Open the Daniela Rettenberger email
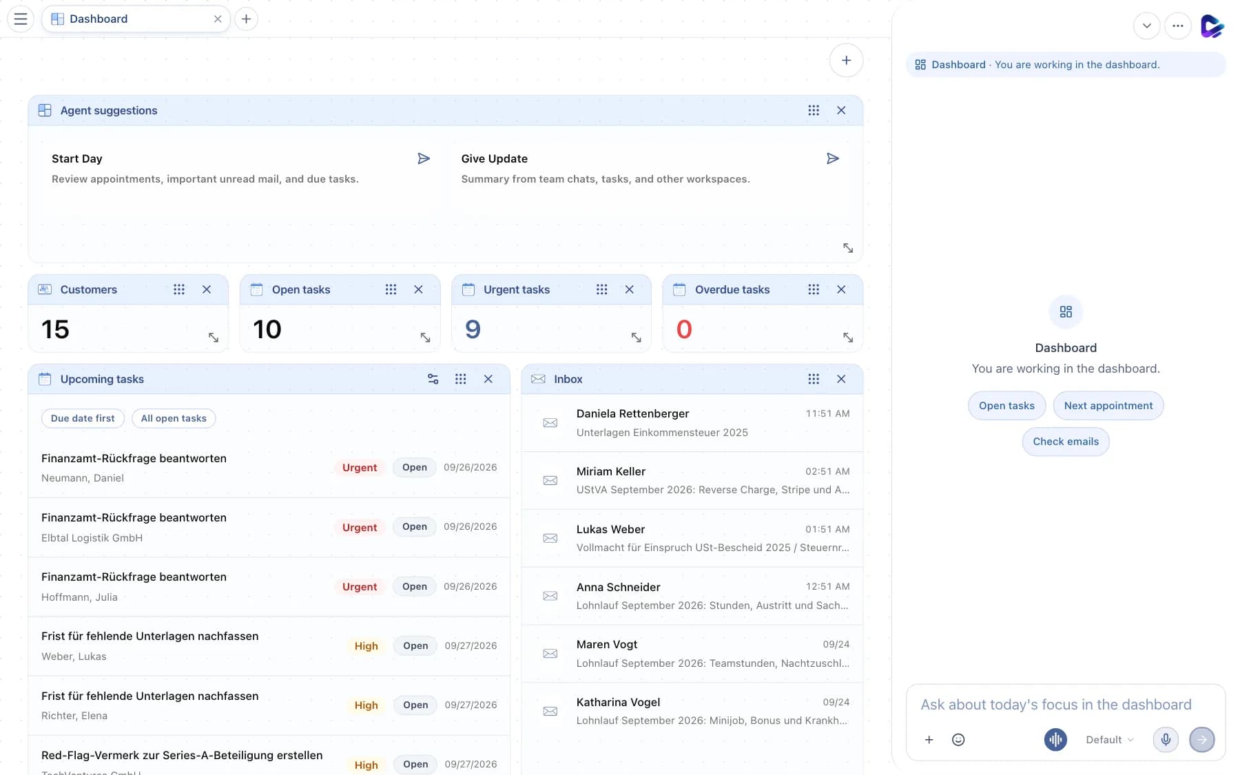Screen dimensions: 1240x775 (692, 423)
